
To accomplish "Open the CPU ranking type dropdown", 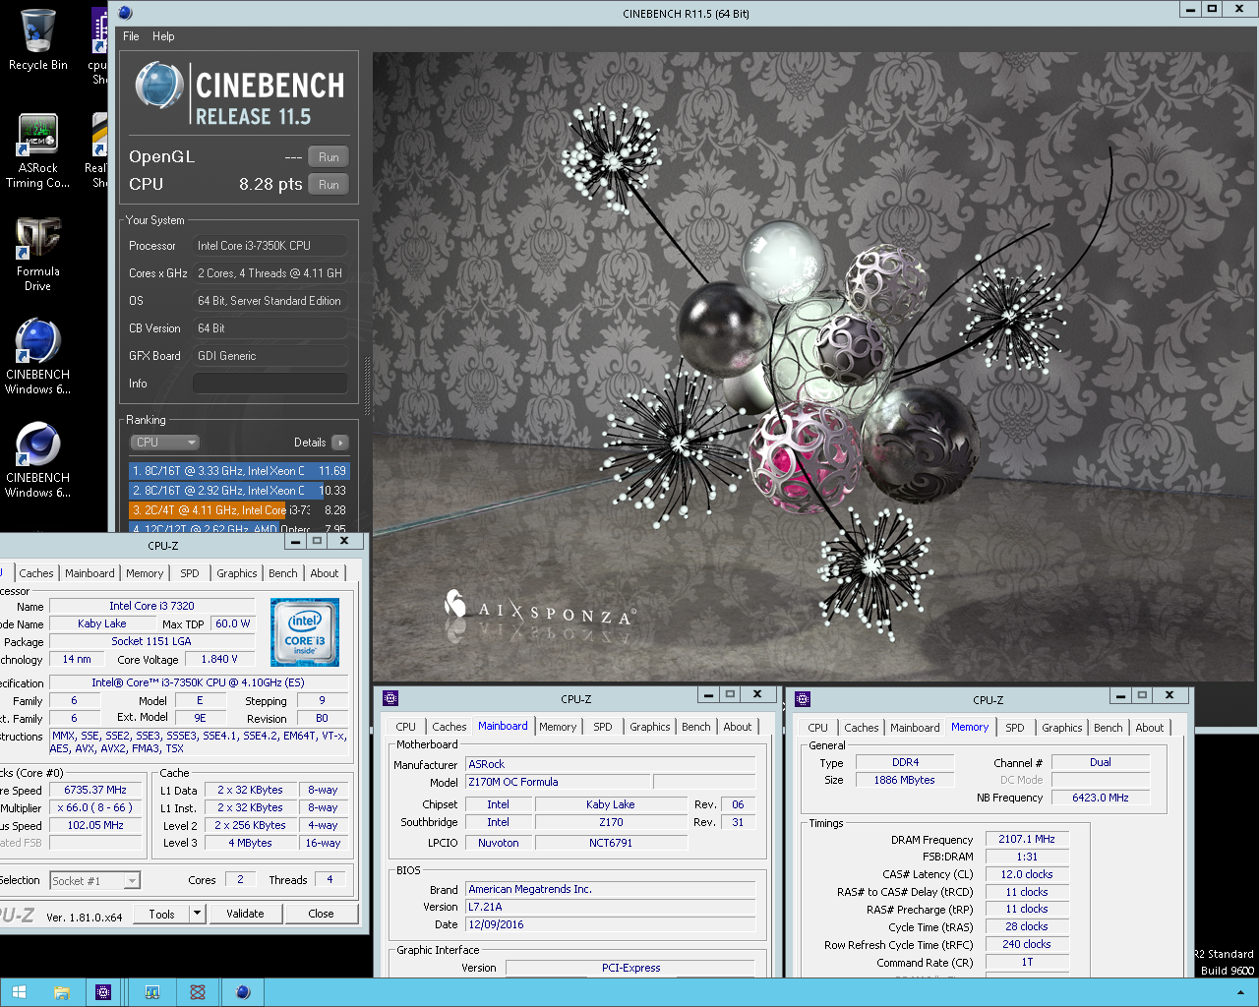I will 164,443.
